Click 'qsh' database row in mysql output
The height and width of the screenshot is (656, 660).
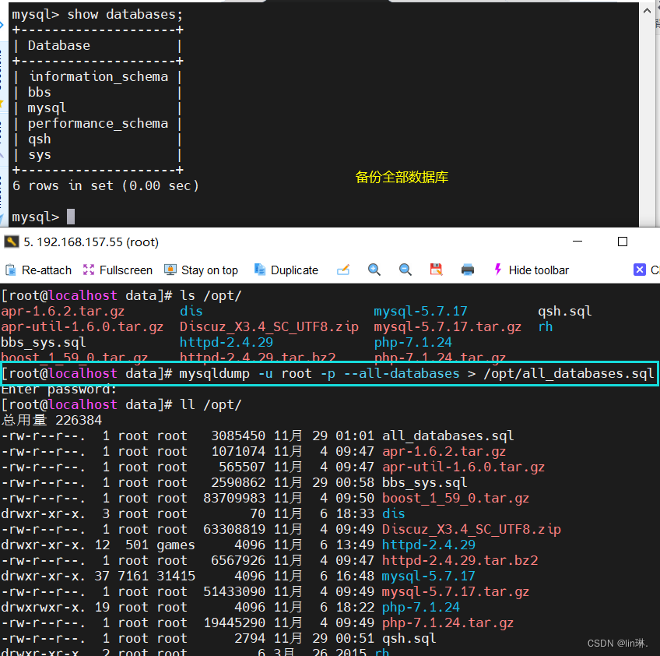click(39, 139)
